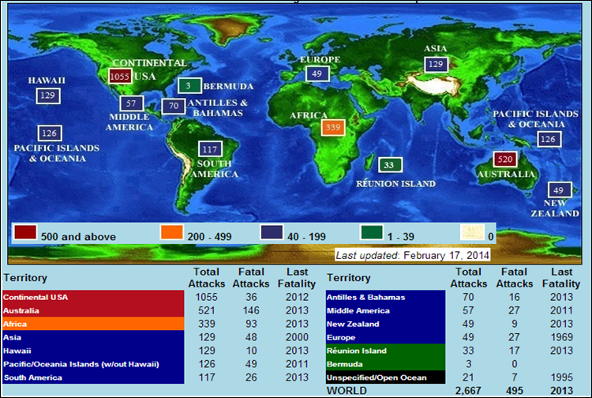The height and width of the screenshot is (398, 592).
Task: Click the Hawaii 129 map box
Action: click(x=48, y=96)
